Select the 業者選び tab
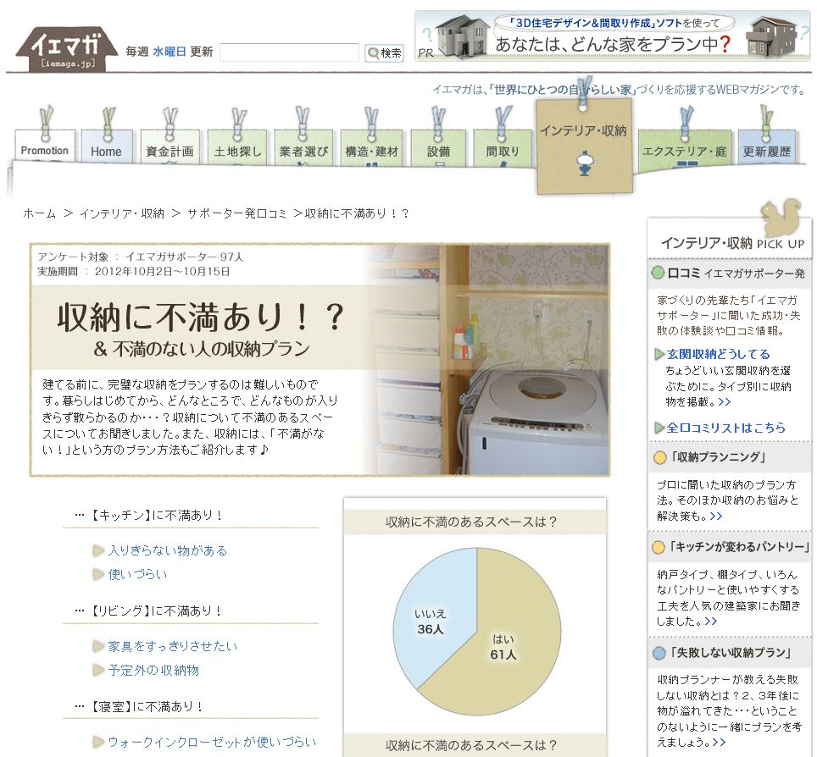Screen dimensions: 817x757 (x=303, y=147)
